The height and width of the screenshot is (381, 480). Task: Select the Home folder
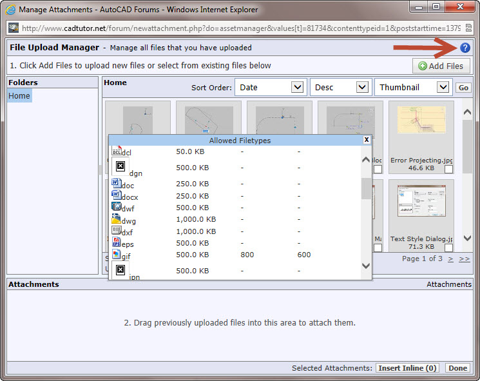pyautogui.click(x=19, y=96)
